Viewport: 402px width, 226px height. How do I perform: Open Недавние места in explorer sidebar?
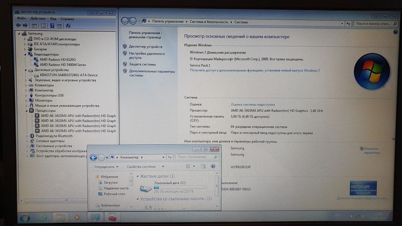(x=116, y=188)
